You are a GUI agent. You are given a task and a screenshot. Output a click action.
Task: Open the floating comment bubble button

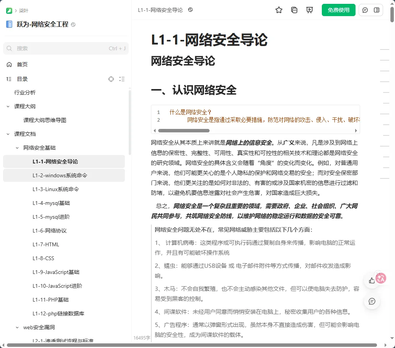pyautogui.click(x=372, y=301)
